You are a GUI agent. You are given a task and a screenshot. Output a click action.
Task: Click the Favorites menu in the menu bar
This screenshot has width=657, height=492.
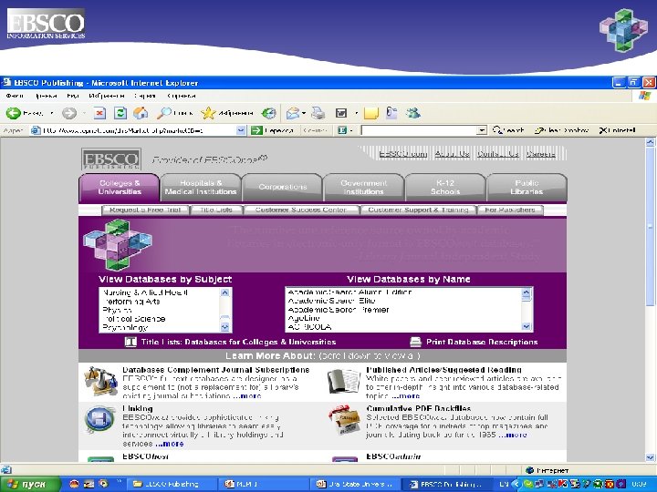coord(107,96)
